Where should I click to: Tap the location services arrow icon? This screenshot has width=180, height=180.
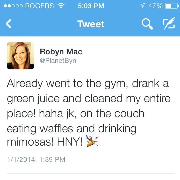tap(142, 6)
